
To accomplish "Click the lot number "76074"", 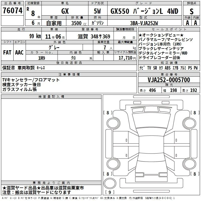I will [12, 11].
